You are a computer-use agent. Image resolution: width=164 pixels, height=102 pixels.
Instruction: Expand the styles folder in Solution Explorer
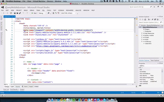[x=142, y=40]
